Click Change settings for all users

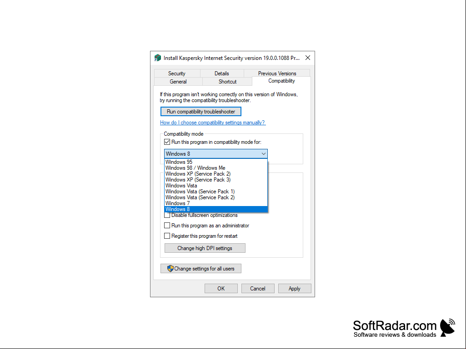tap(201, 269)
